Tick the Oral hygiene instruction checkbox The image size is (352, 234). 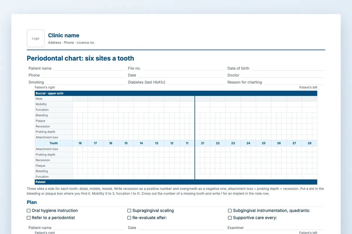coord(29,211)
